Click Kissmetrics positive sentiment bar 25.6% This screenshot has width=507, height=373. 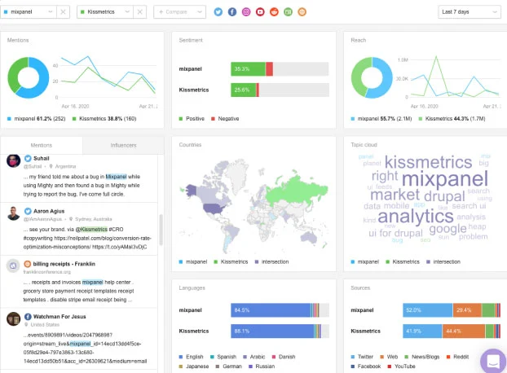(244, 90)
